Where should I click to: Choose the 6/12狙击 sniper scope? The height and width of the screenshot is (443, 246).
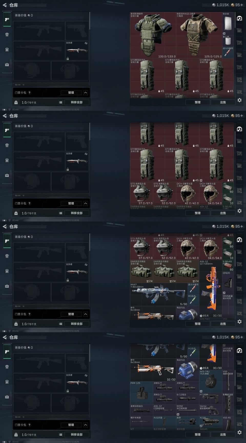point(188,399)
